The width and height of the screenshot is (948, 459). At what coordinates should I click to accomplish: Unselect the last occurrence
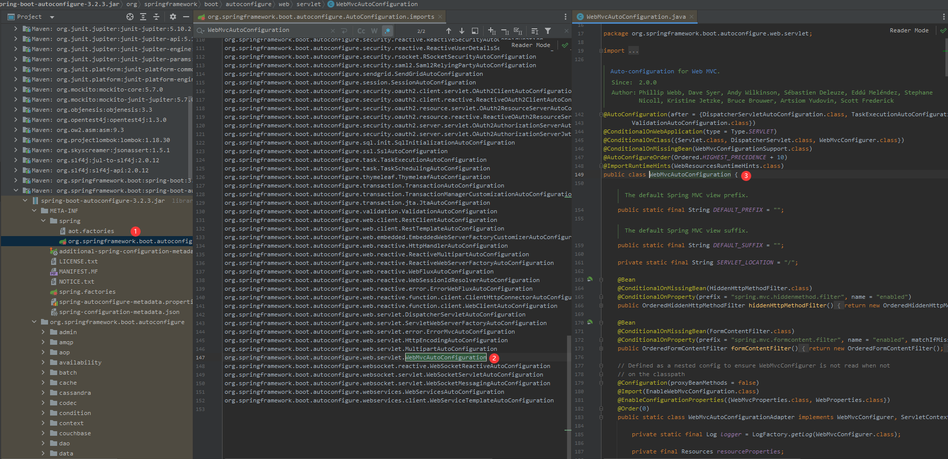pyautogui.click(x=504, y=31)
